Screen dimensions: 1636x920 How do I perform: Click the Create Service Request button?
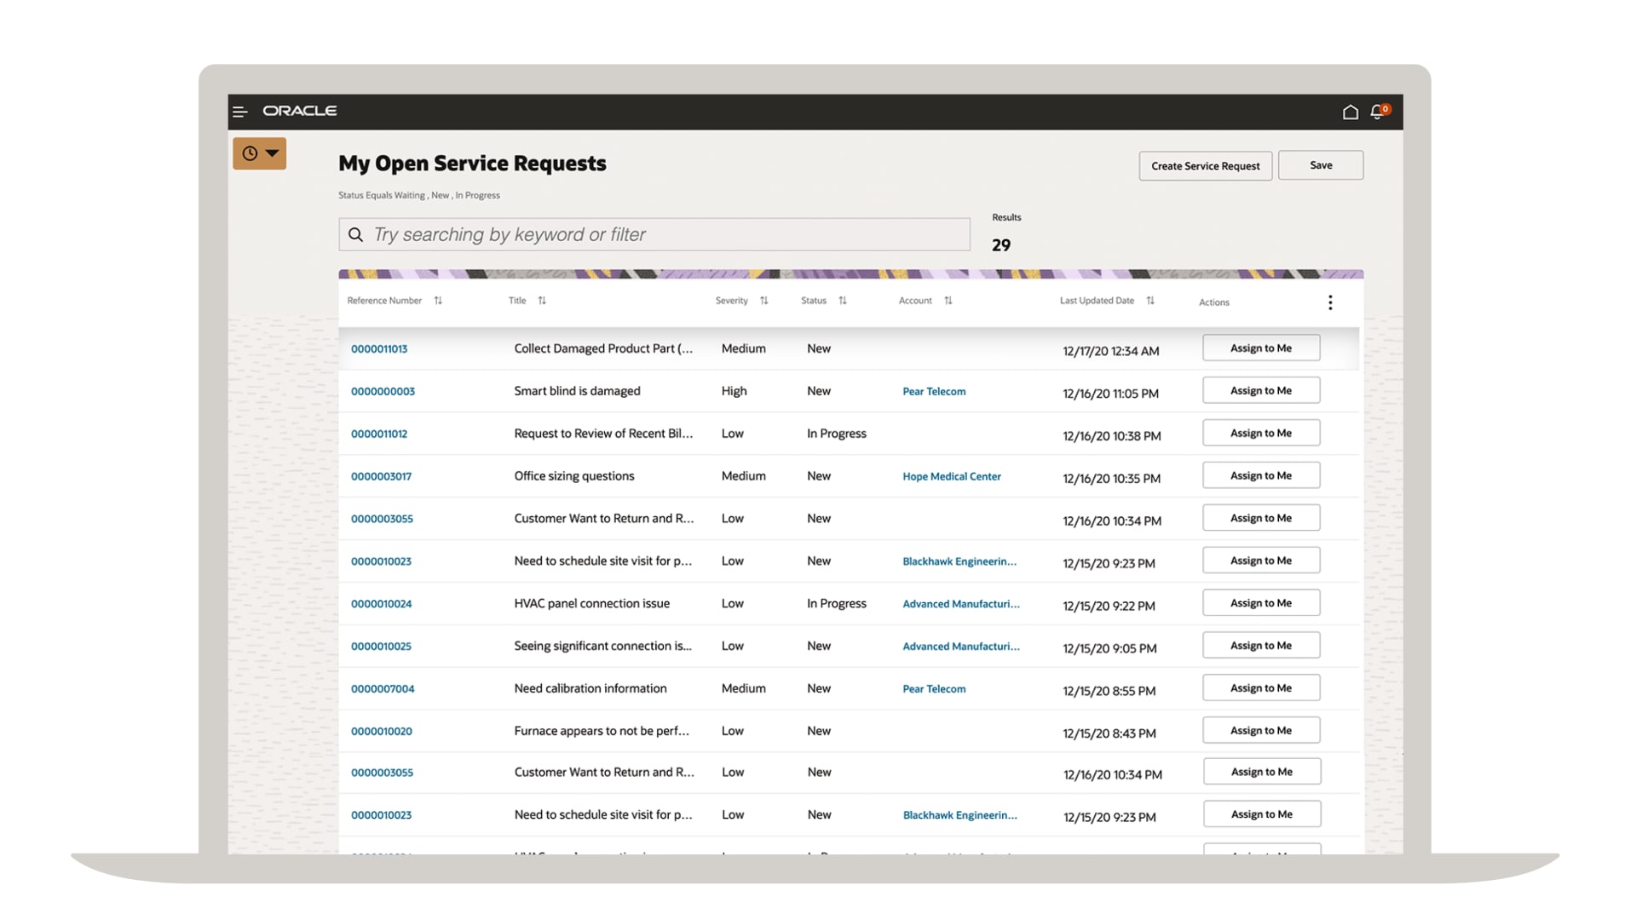tap(1205, 166)
